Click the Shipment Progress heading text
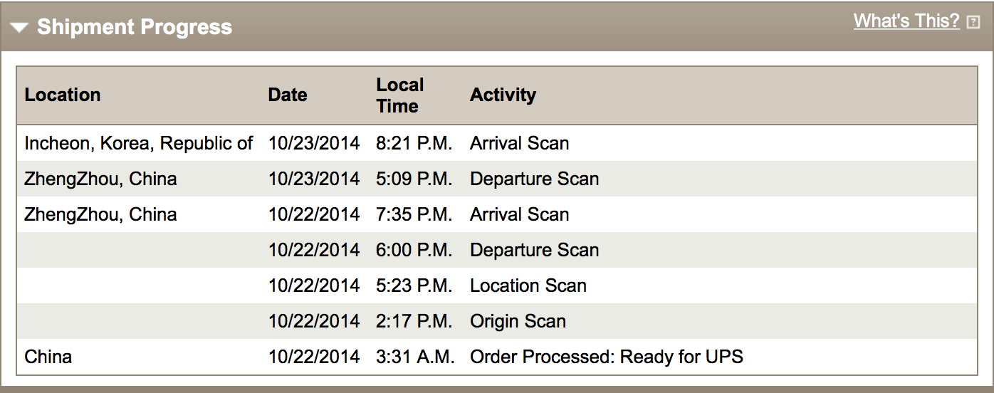This screenshot has height=393, width=994. coord(135,27)
